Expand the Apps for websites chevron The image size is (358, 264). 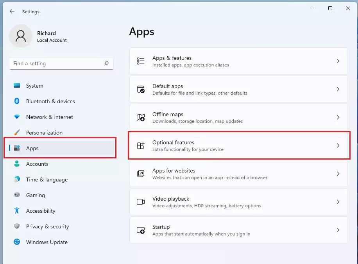pos(338,174)
